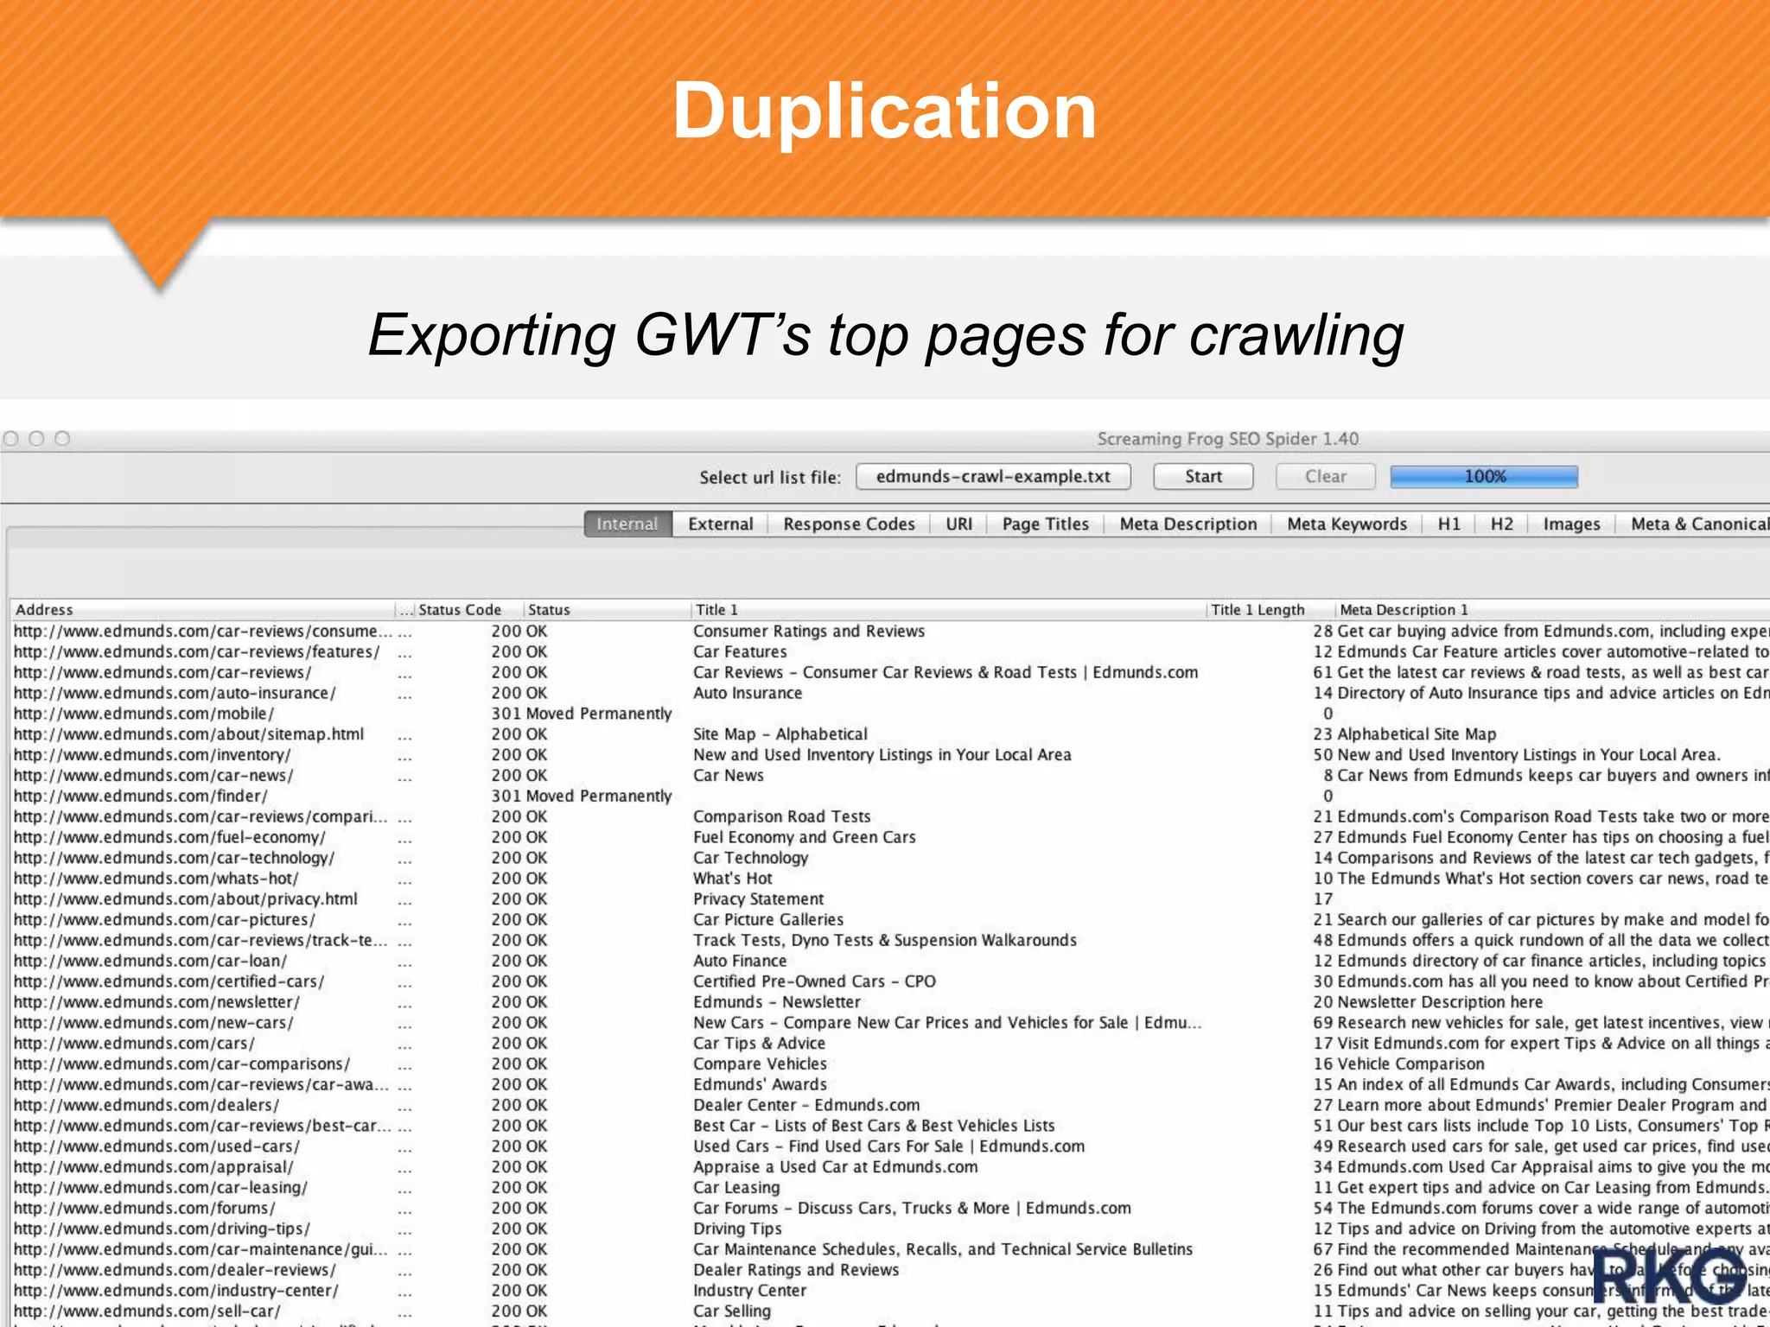Open the Meta Description tab

[x=1188, y=524]
